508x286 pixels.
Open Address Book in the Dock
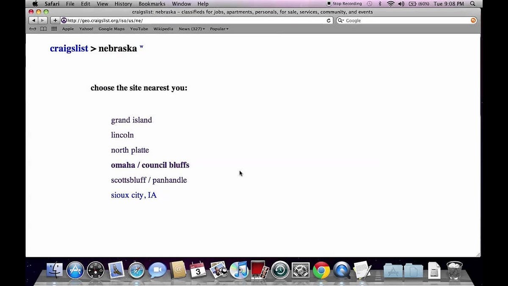[177, 270]
